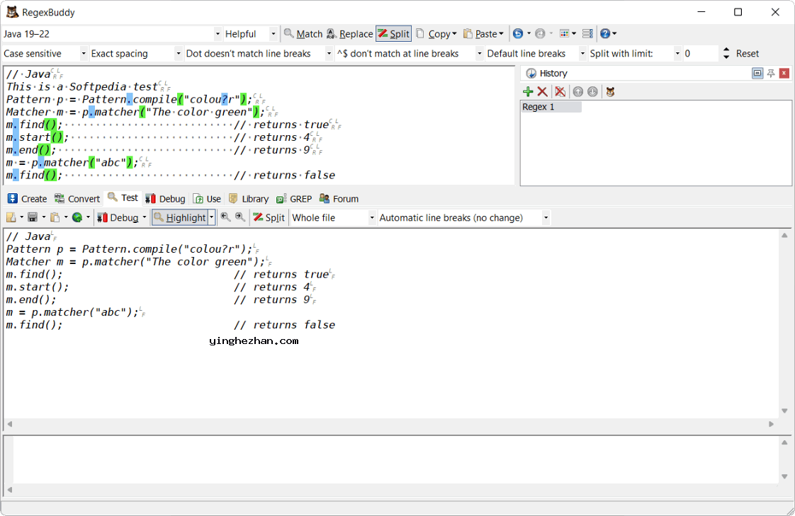This screenshot has height=516, width=795.
Task: Expand the Debug dropdown arrow in the Test toolbar
Action: (x=144, y=218)
